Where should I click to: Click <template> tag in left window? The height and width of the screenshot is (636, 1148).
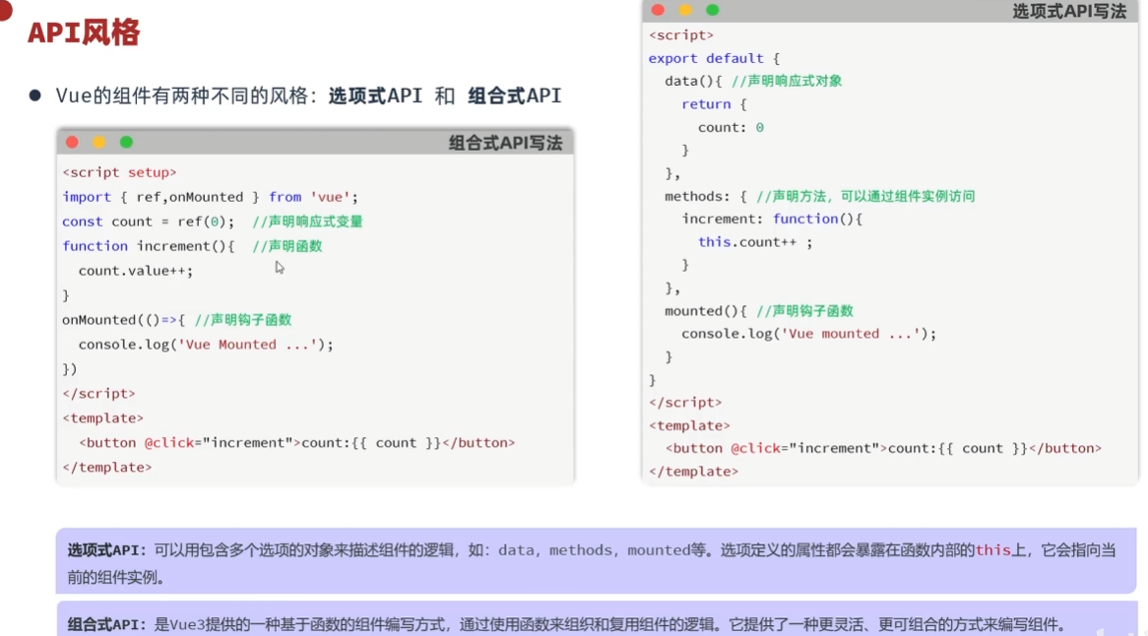102,417
